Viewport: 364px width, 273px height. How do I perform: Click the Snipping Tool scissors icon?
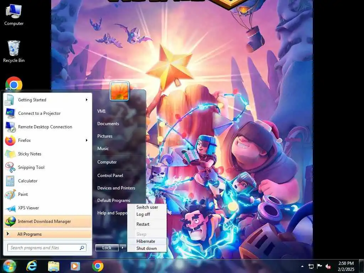pos(10,167)
